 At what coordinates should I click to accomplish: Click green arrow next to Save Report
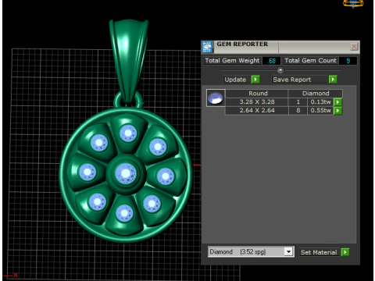tap(333, 80)
